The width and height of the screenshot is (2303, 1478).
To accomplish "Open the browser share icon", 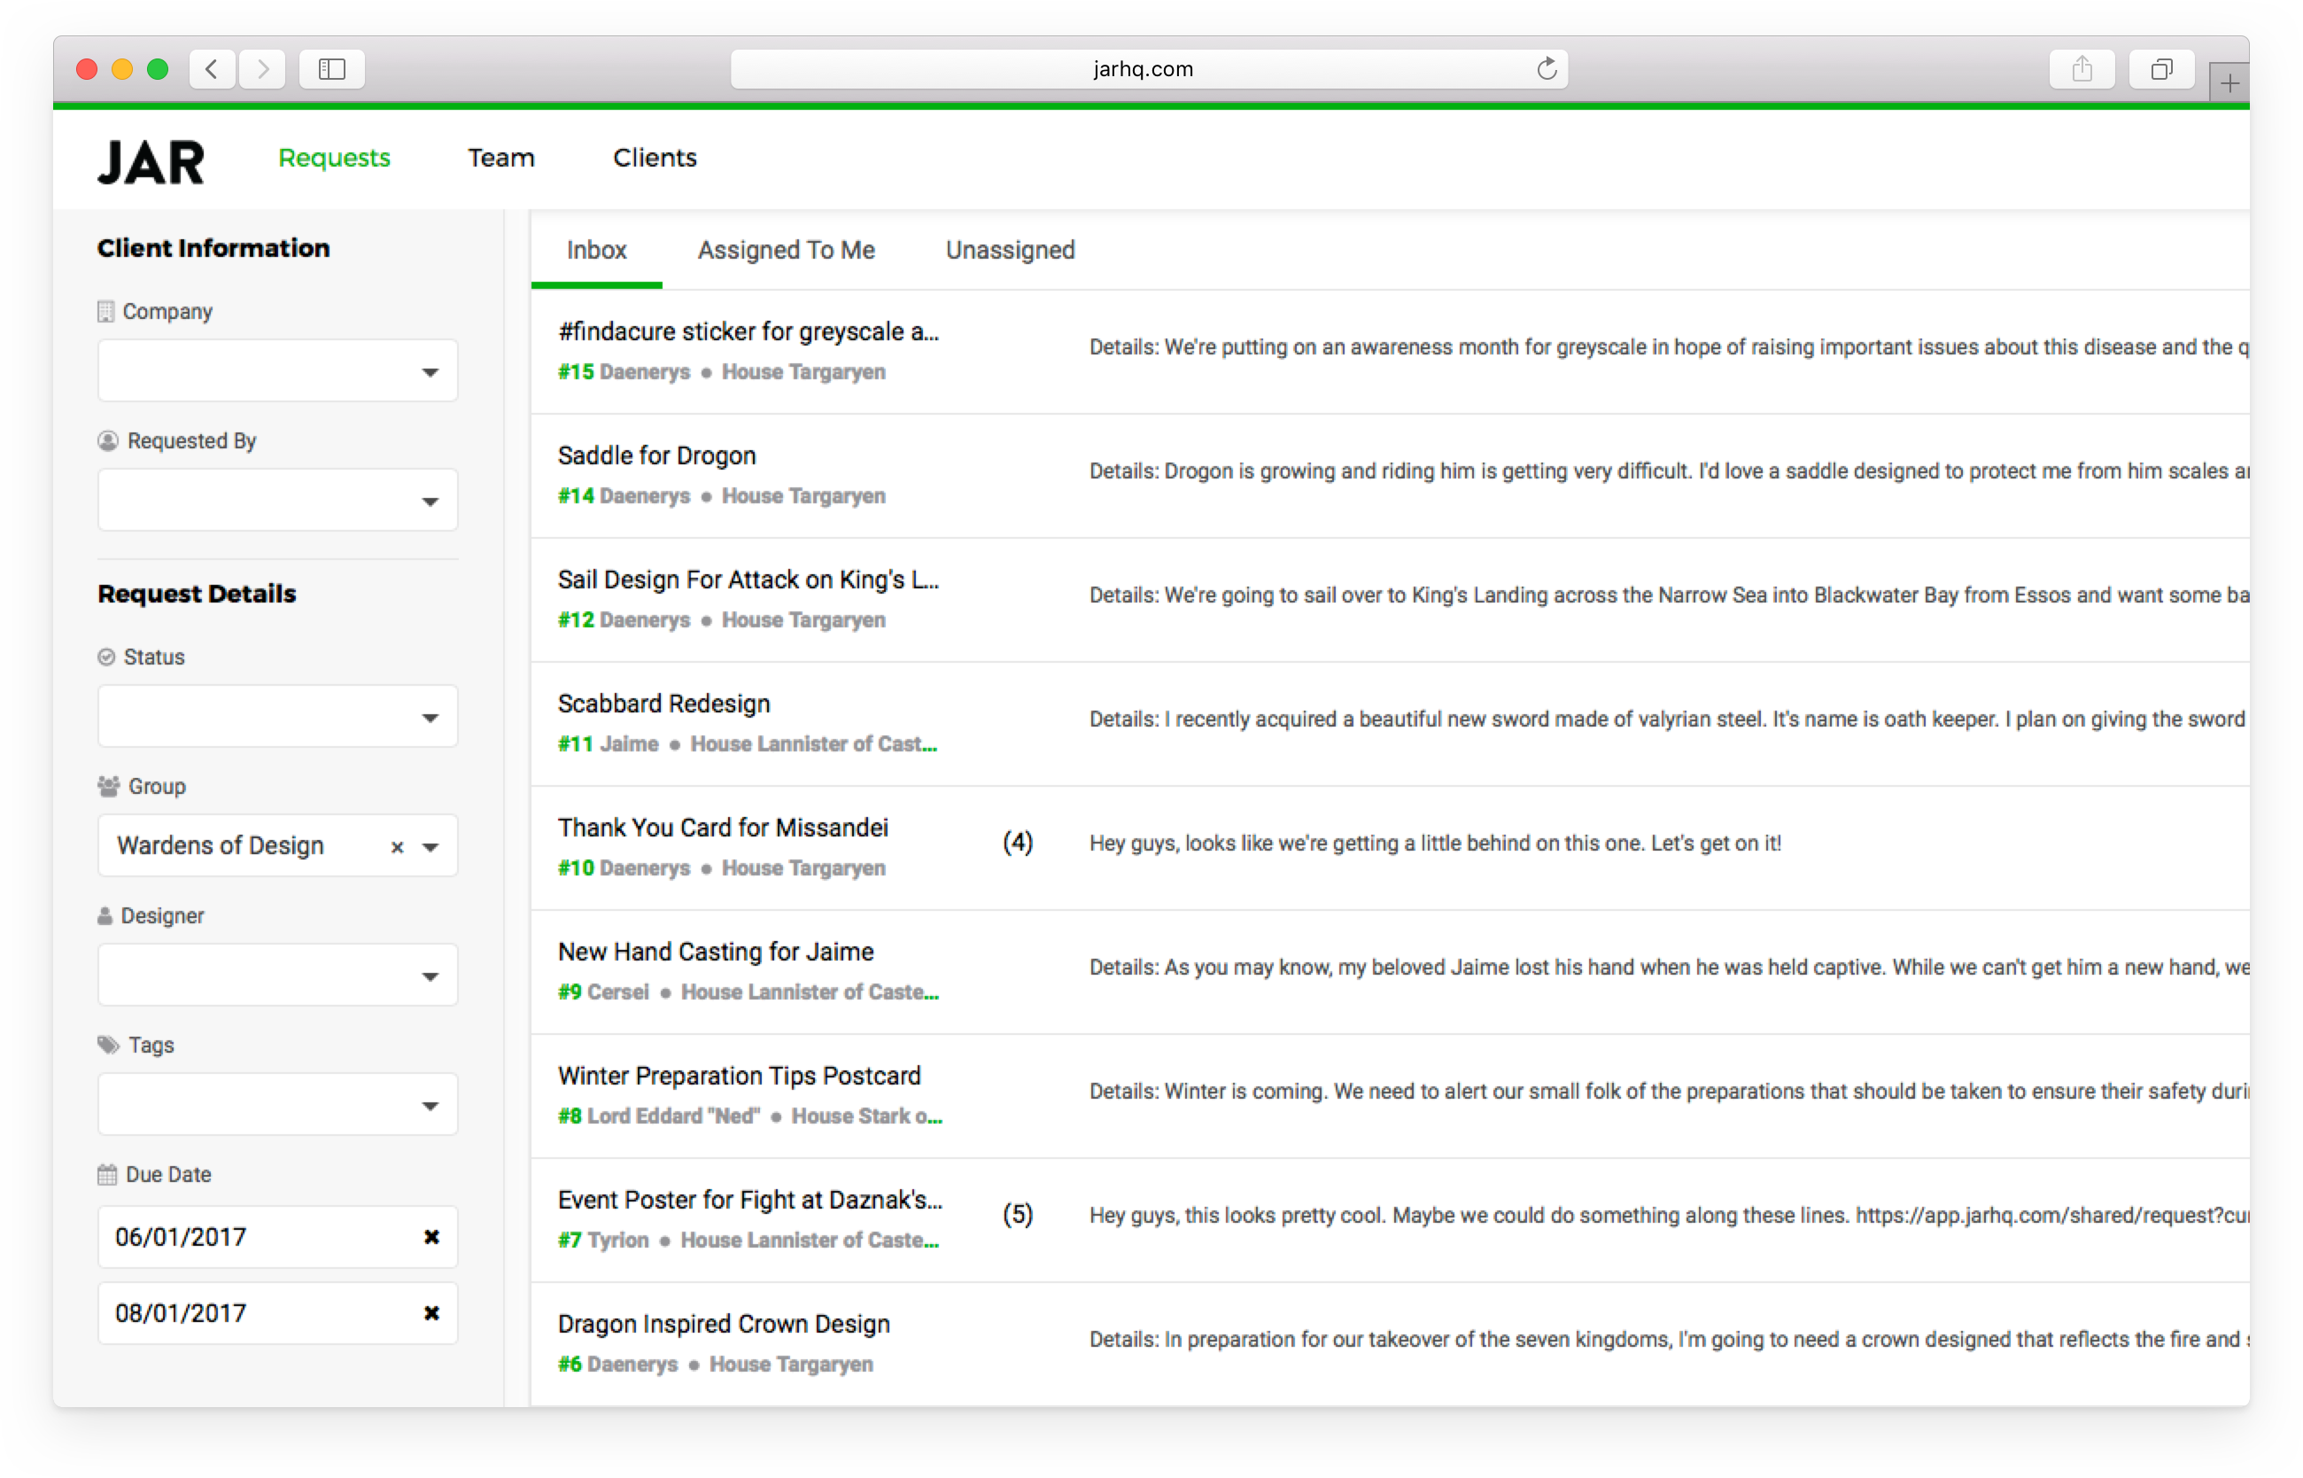I will pos(2082,69).
